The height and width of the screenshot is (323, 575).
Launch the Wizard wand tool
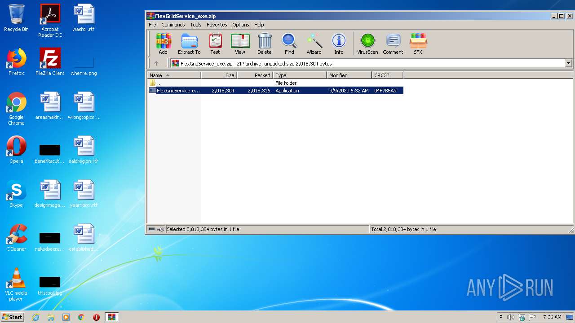(314, 44)
